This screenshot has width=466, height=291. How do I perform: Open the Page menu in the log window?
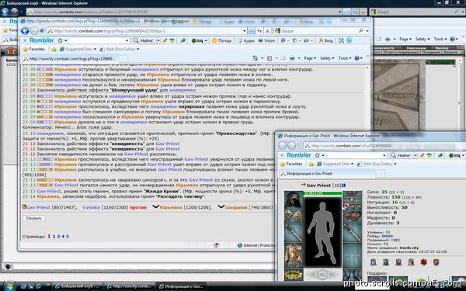[x=310, y=58]
